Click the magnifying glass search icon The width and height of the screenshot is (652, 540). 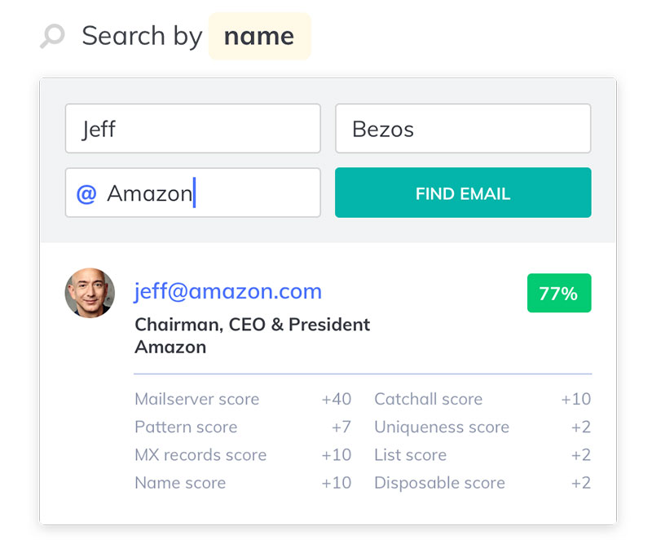click(52, 36)
